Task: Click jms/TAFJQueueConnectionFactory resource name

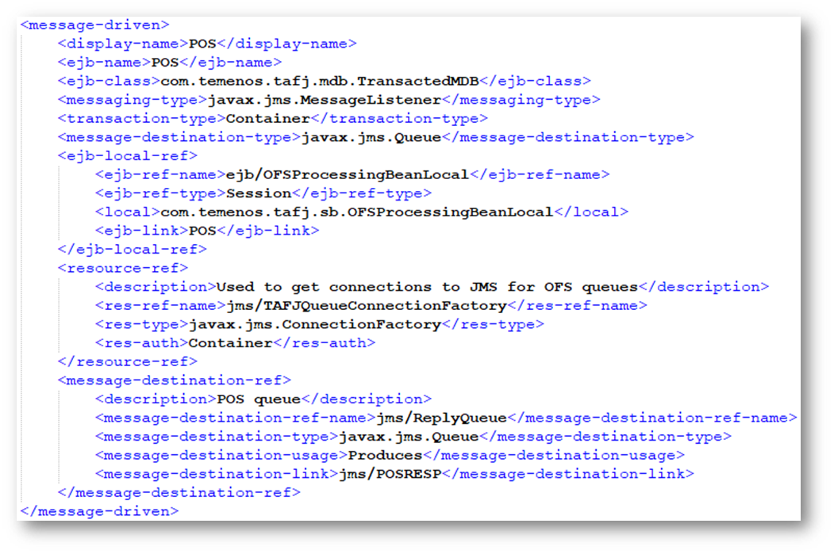Action: coord(361,306)
